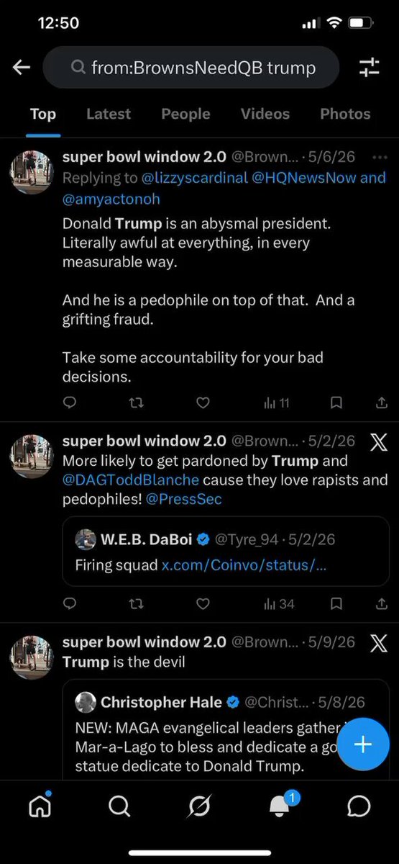Image resolution: width=399 pixels, height=864 pixels.
Task: Tap the blue compose plus button
Action: (363, 744)
